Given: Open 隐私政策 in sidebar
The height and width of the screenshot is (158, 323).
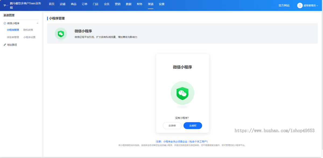Looking at the screenshot, I should coord(28,30).
